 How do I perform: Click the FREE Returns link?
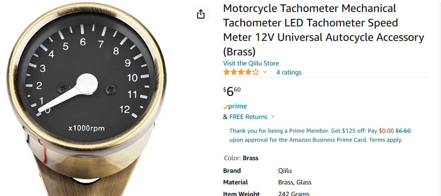(248, 117)
